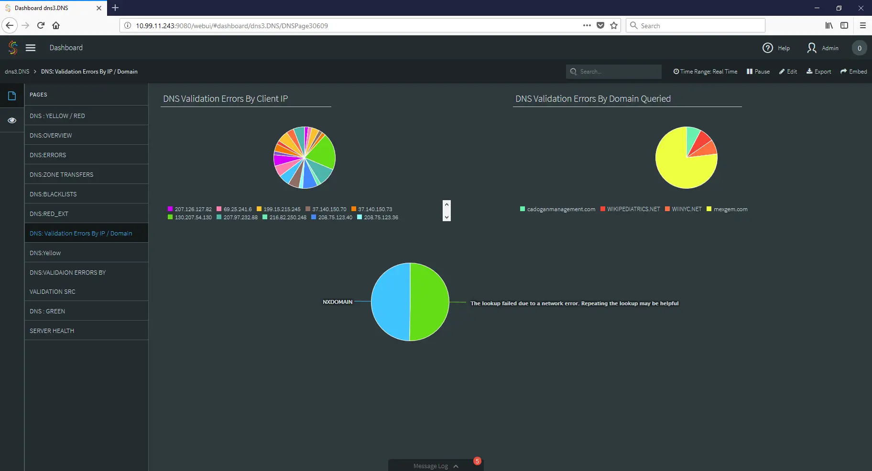
Task: Select the Pages document icon in sidebar
Action: (12, 96)
